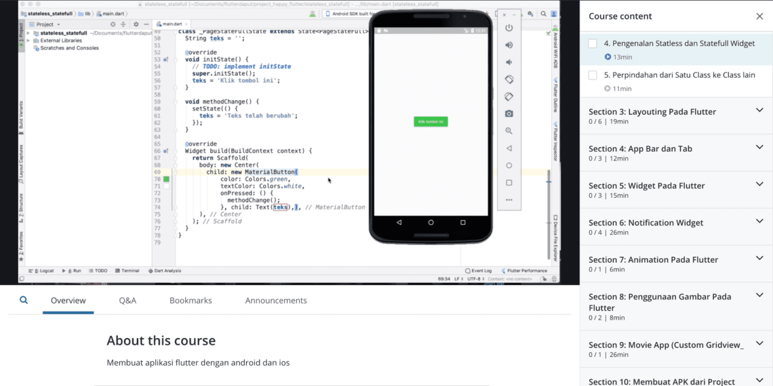Viewport: 773px width, 386px height.
Task: Open lecture 5 Perpindahan dari Satu Class
Action: (679, 75)
